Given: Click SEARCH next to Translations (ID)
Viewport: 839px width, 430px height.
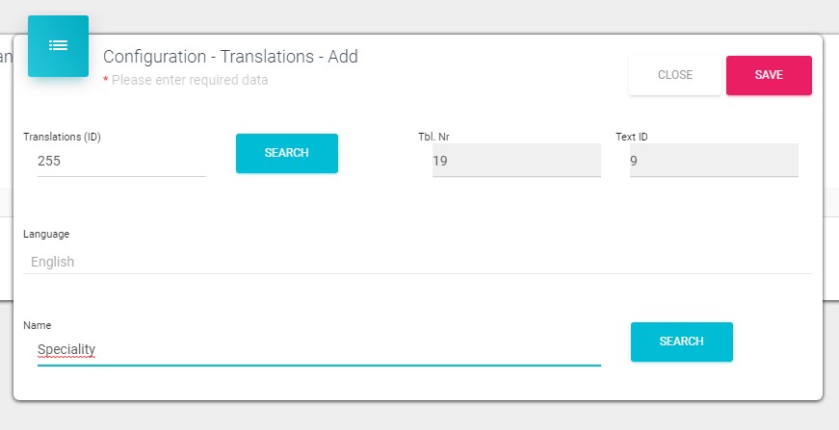Looking at the screenshot, I should [x=286, y=153].
